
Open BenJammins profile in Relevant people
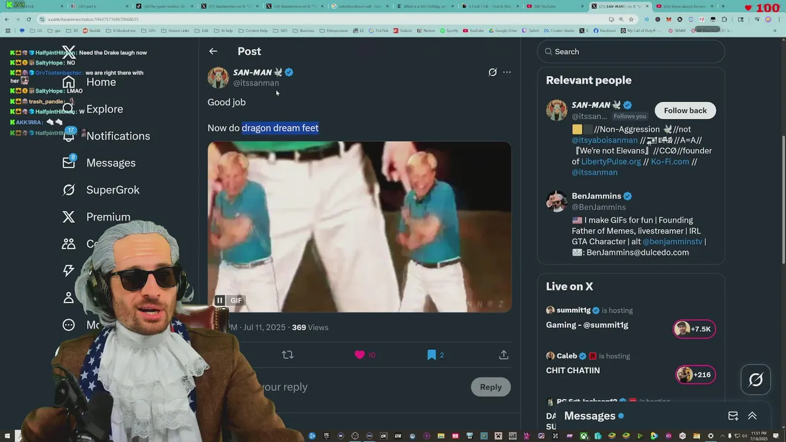pos(596,196)
